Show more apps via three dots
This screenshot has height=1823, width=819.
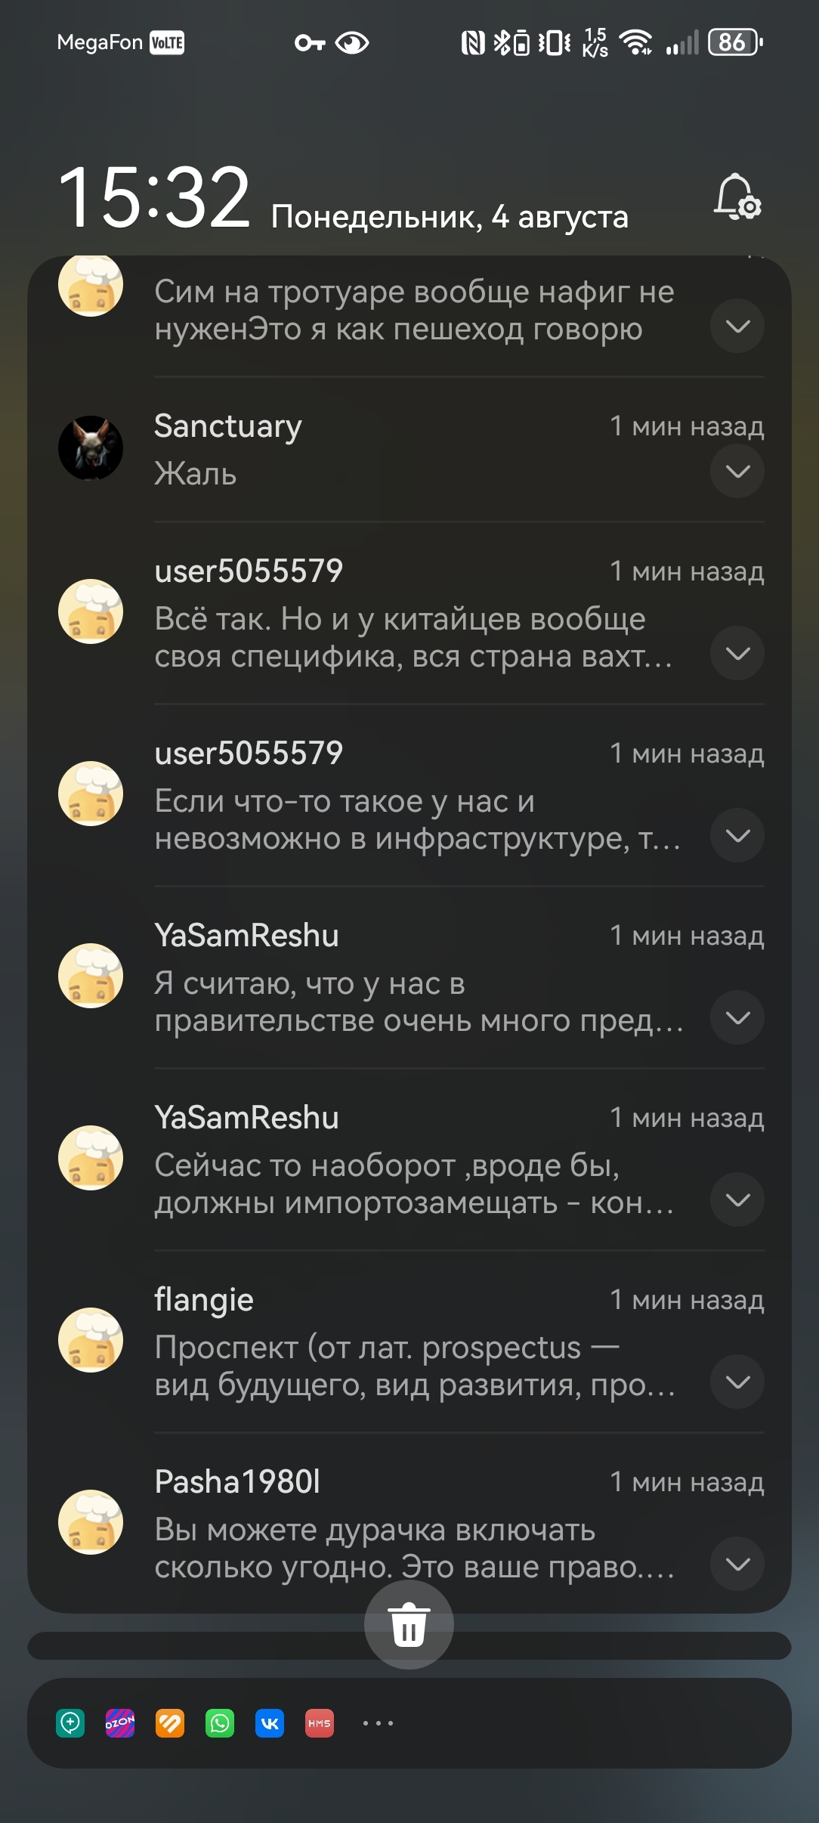pyautogui.click(x=378, y=1723)
